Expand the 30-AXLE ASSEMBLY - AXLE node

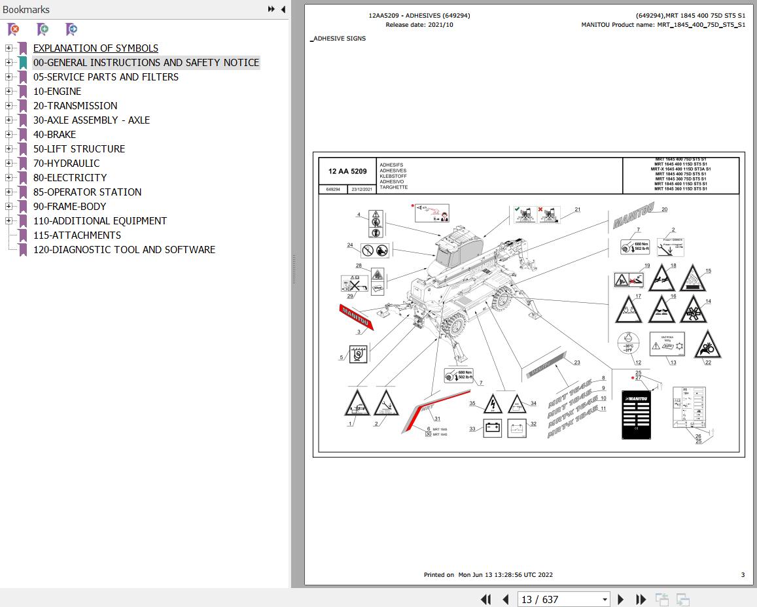click(x=9, y=120)
